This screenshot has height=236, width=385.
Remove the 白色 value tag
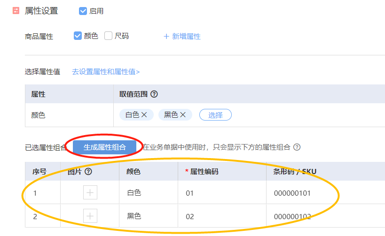point(144,114)
